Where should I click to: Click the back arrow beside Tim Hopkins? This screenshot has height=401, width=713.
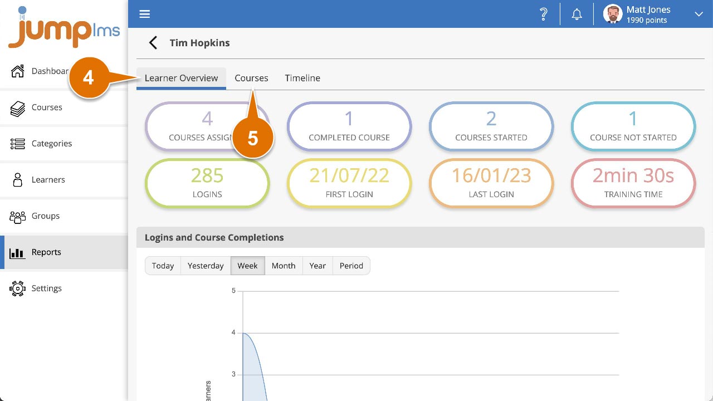click(153, 43)
